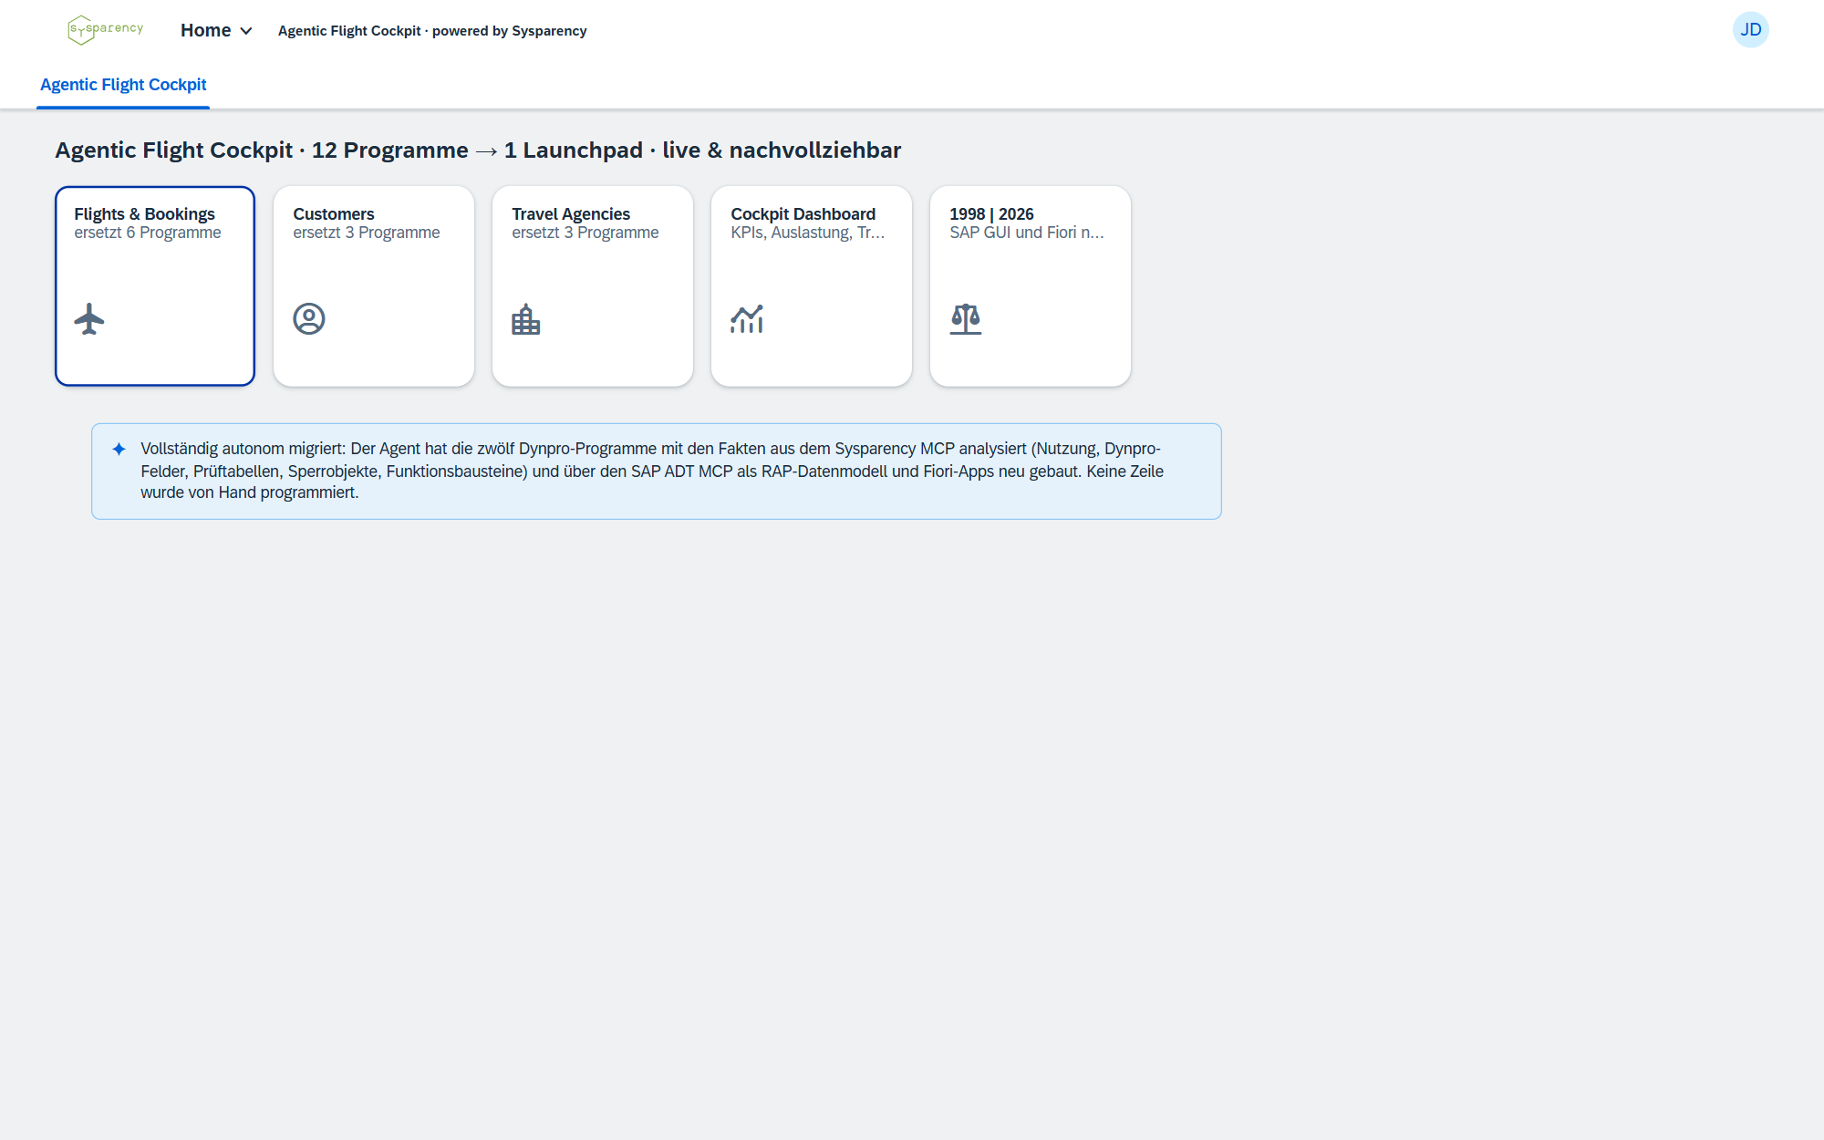Click the 'KPIs, Auslastung, Tr...' subtitle
This screenshot has width=1824, height=1140.
pyautogui.click(x=808, y=233)
